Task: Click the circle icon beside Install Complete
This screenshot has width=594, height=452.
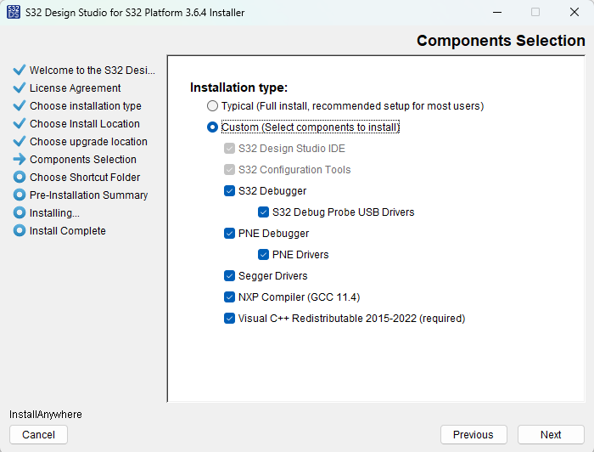Action: (x=20, y=230)
